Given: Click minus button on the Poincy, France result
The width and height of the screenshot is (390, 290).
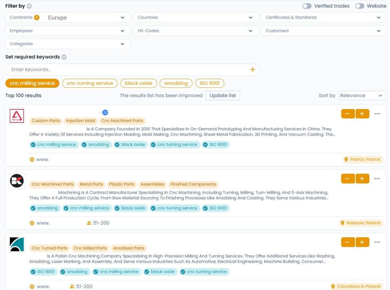Looking at the screenshot, I should [348, 114].
